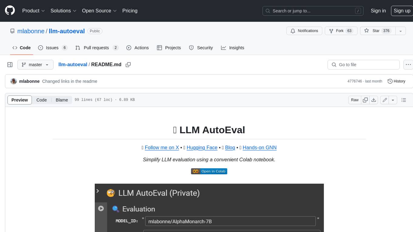The height and width of the screenshot is (232, 413).
Task: Go to llm-autoeval root in file path
Action: click(x=73, y=65)
